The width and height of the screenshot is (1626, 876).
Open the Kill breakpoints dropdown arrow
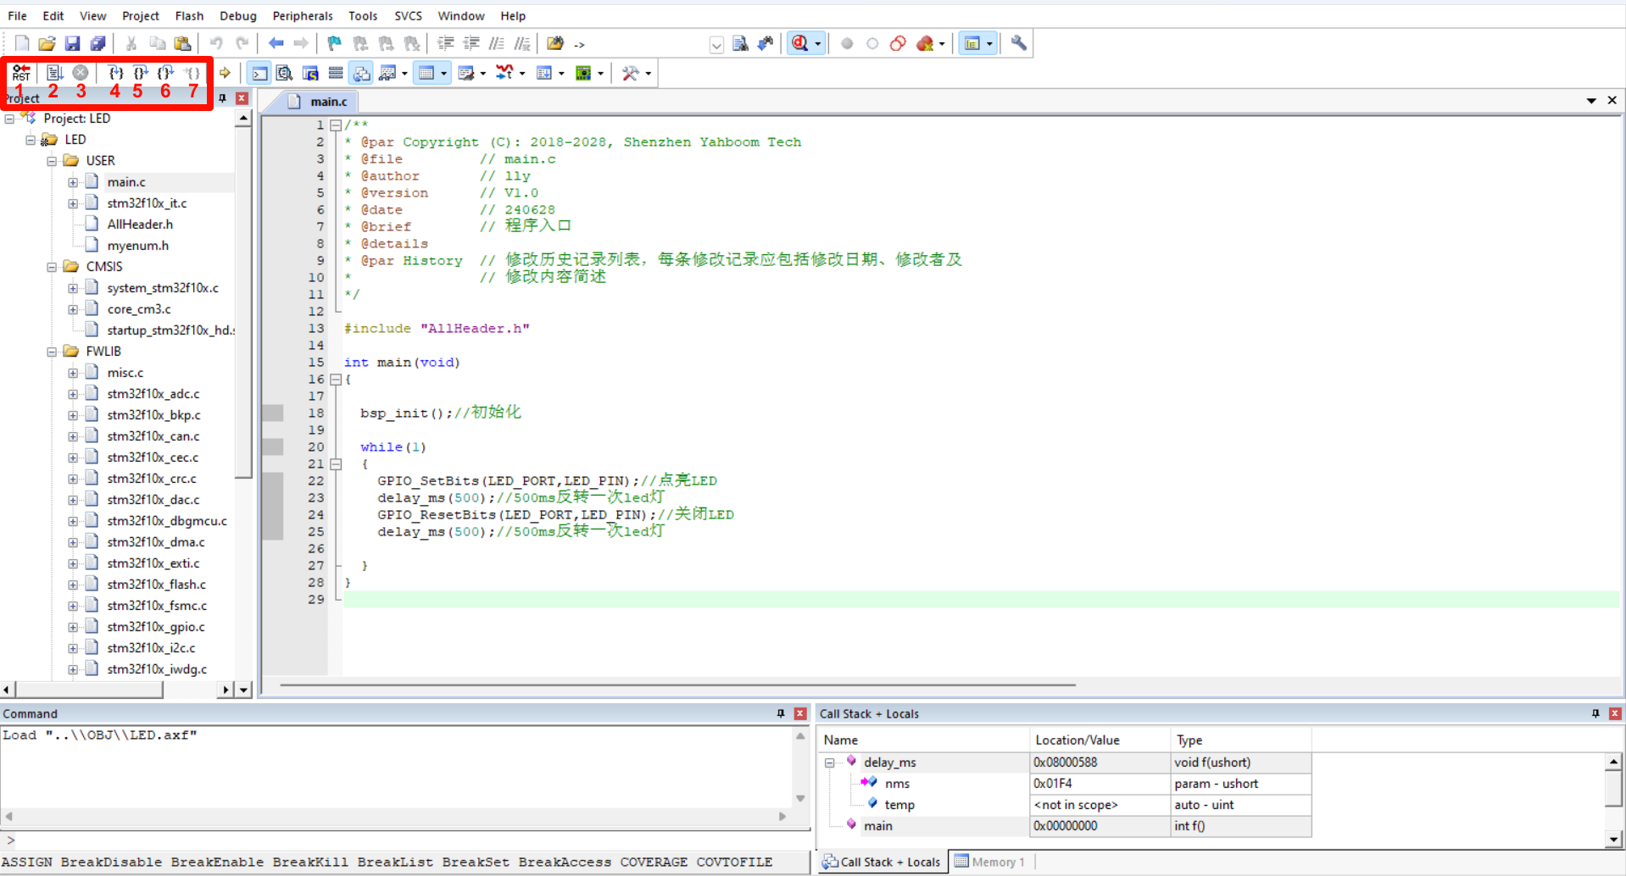tap(942, 44)
